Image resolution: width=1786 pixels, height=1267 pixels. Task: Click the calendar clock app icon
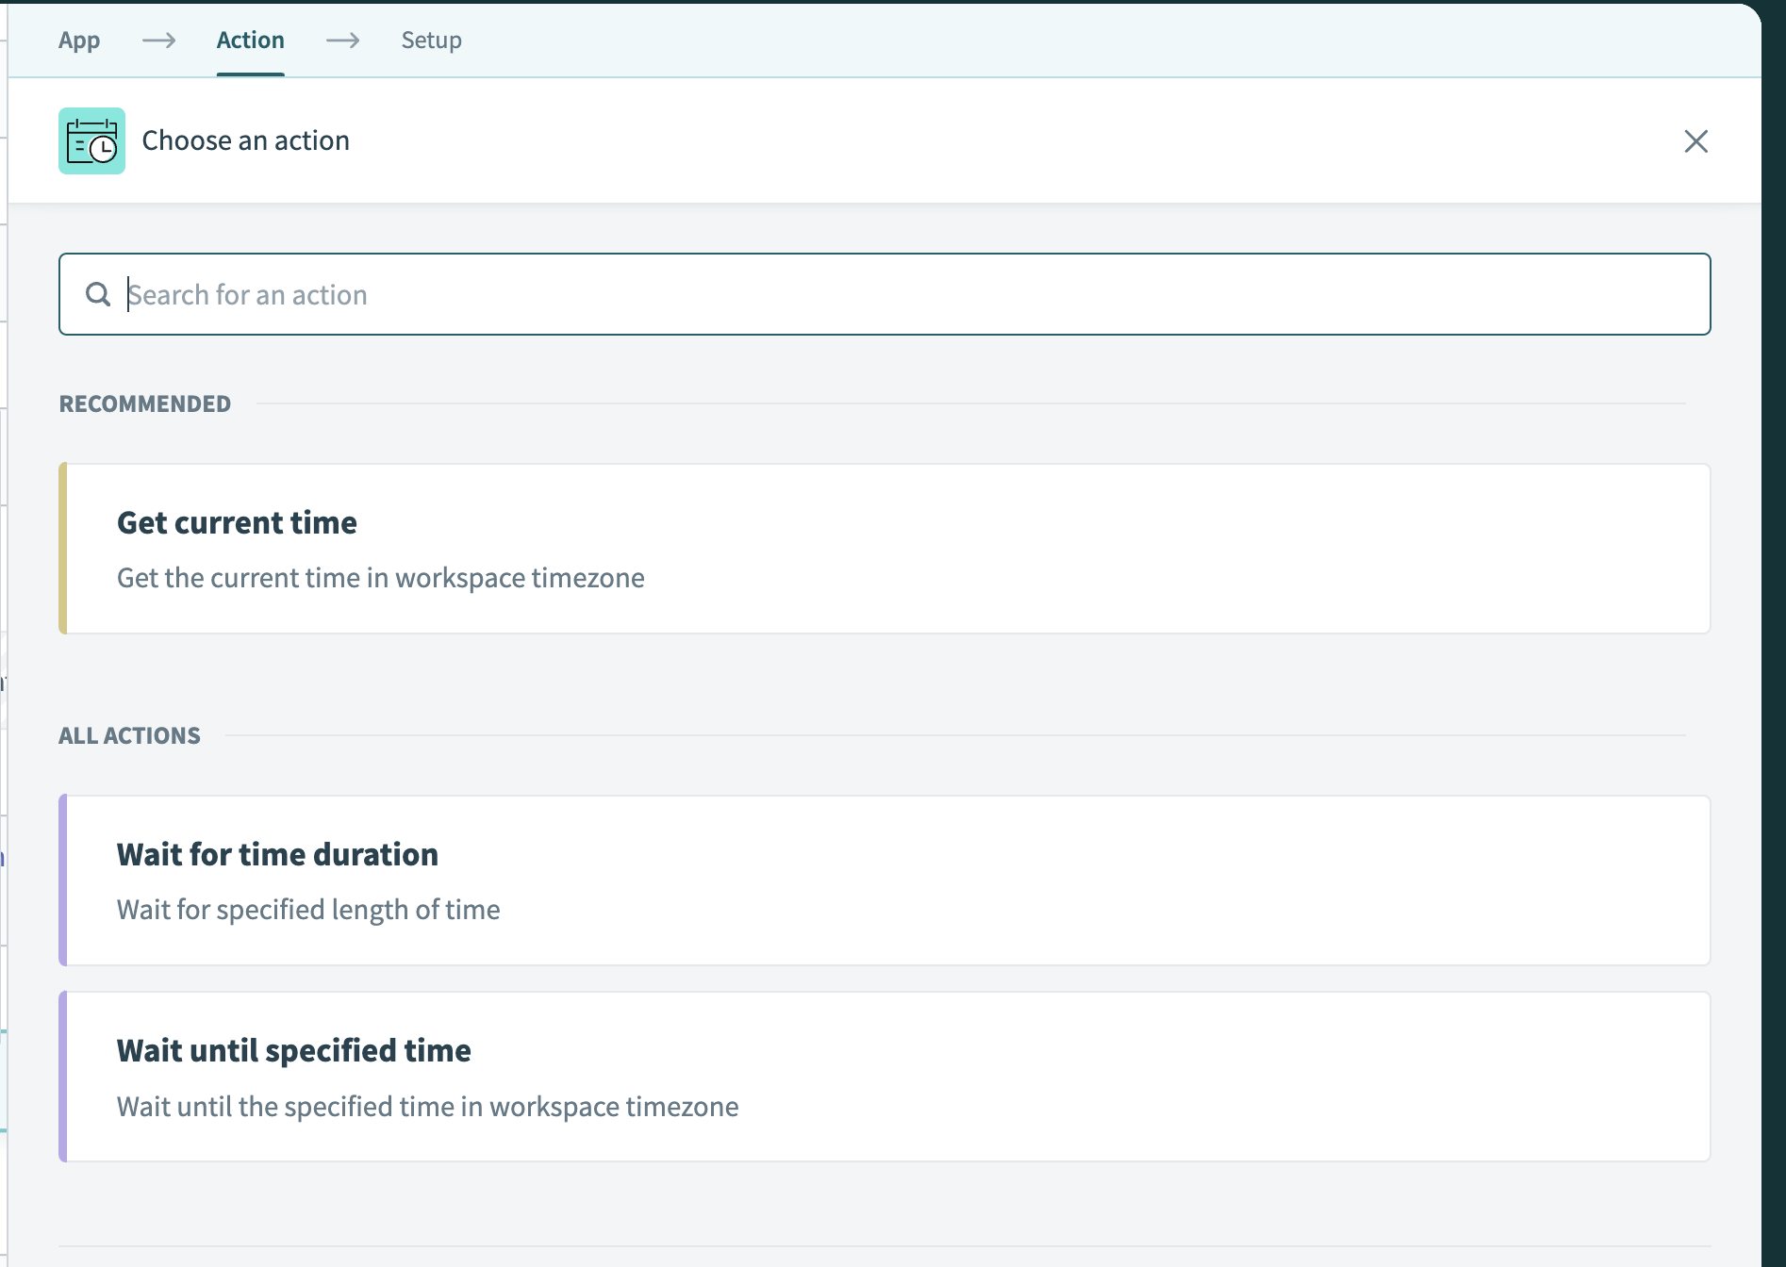click(x=91, y=141)
